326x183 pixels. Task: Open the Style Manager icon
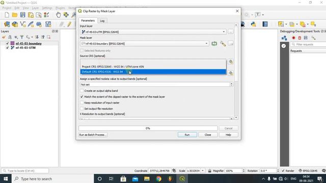coord(46,15)
